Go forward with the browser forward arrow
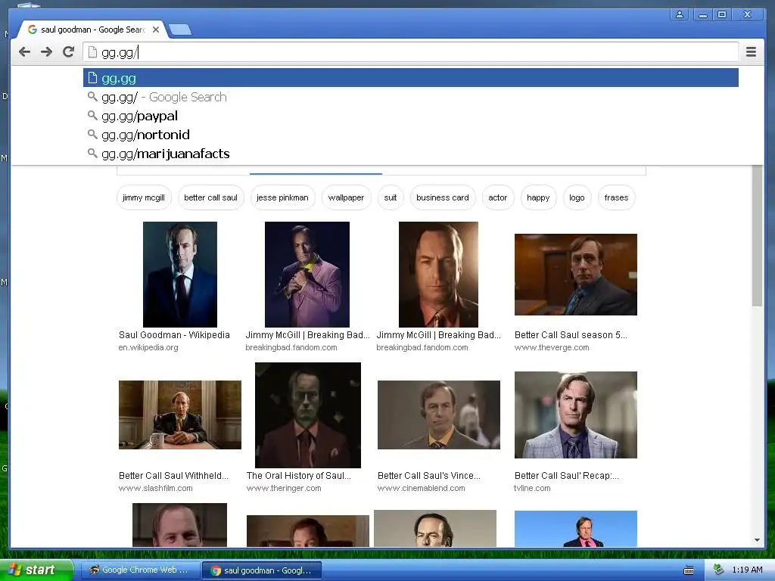This screenshot has width=775, height=581. tap(46, 52)
